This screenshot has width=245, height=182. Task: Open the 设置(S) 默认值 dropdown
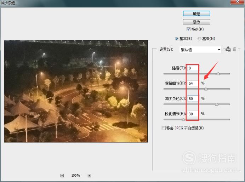(200, 50)
